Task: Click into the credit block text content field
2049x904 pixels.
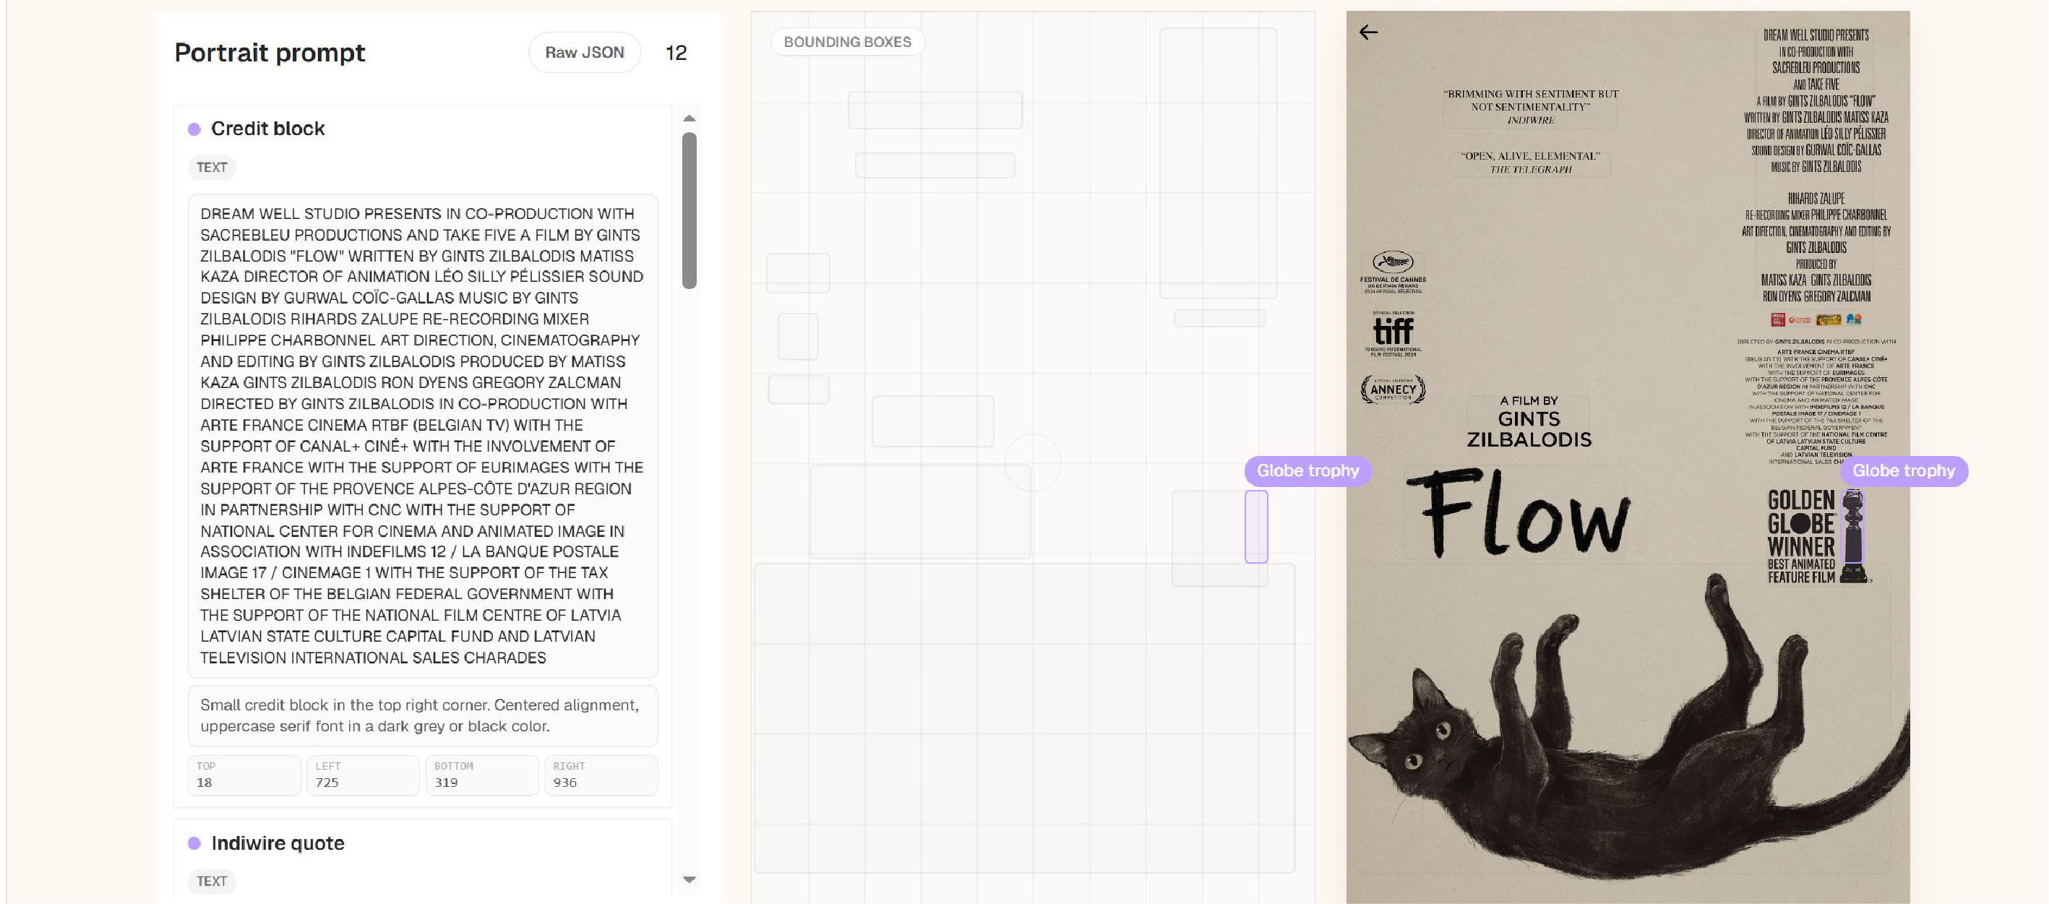Action: tap(423, 436)
